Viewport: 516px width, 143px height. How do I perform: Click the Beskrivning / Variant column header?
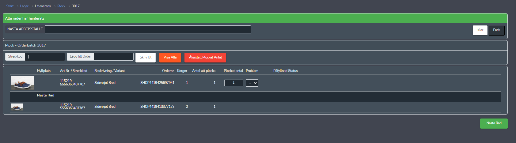(x=110, y=71)
